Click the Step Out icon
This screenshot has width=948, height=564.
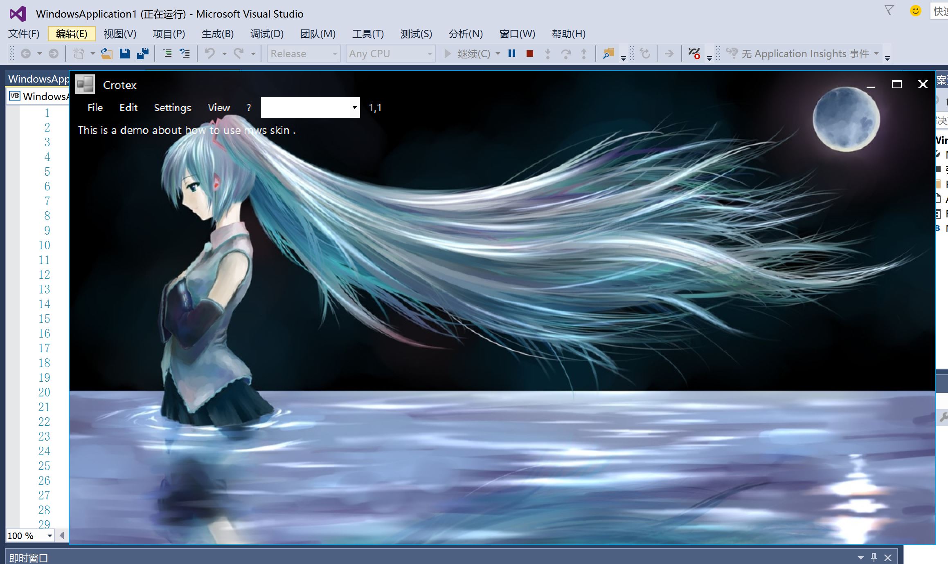coord(584,54)
